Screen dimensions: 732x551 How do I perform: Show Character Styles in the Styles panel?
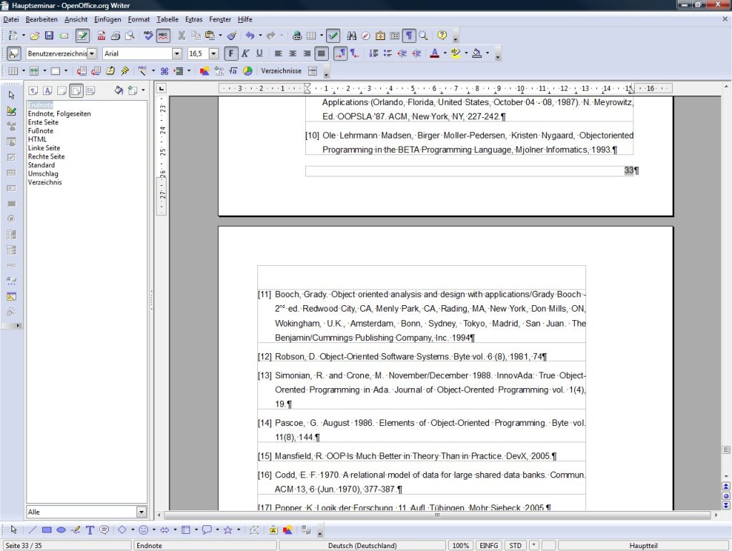point(48,91)
